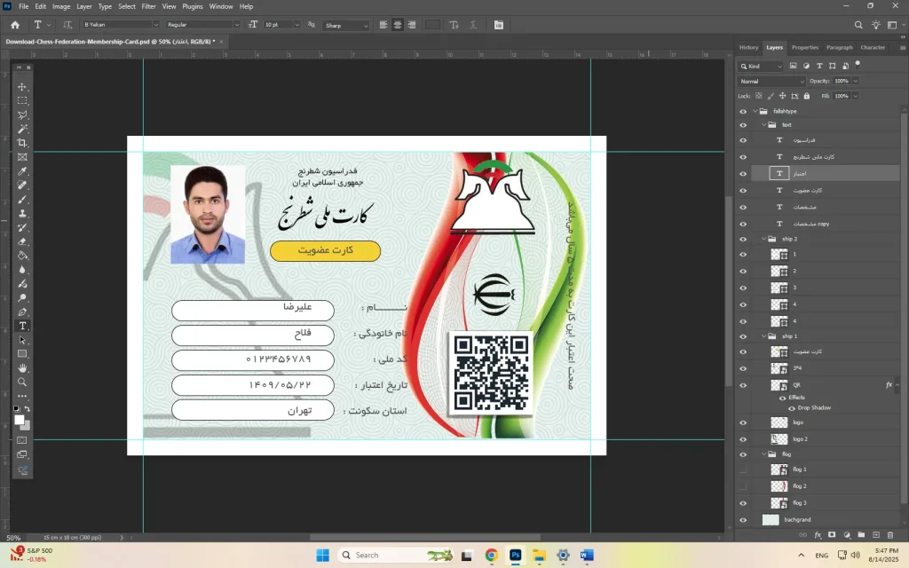Image resolution: width=909 pixels, height=568 pixels.
Task: Select the Healing Brush tool
Action: pyautogui.click(x=22, y=185)
